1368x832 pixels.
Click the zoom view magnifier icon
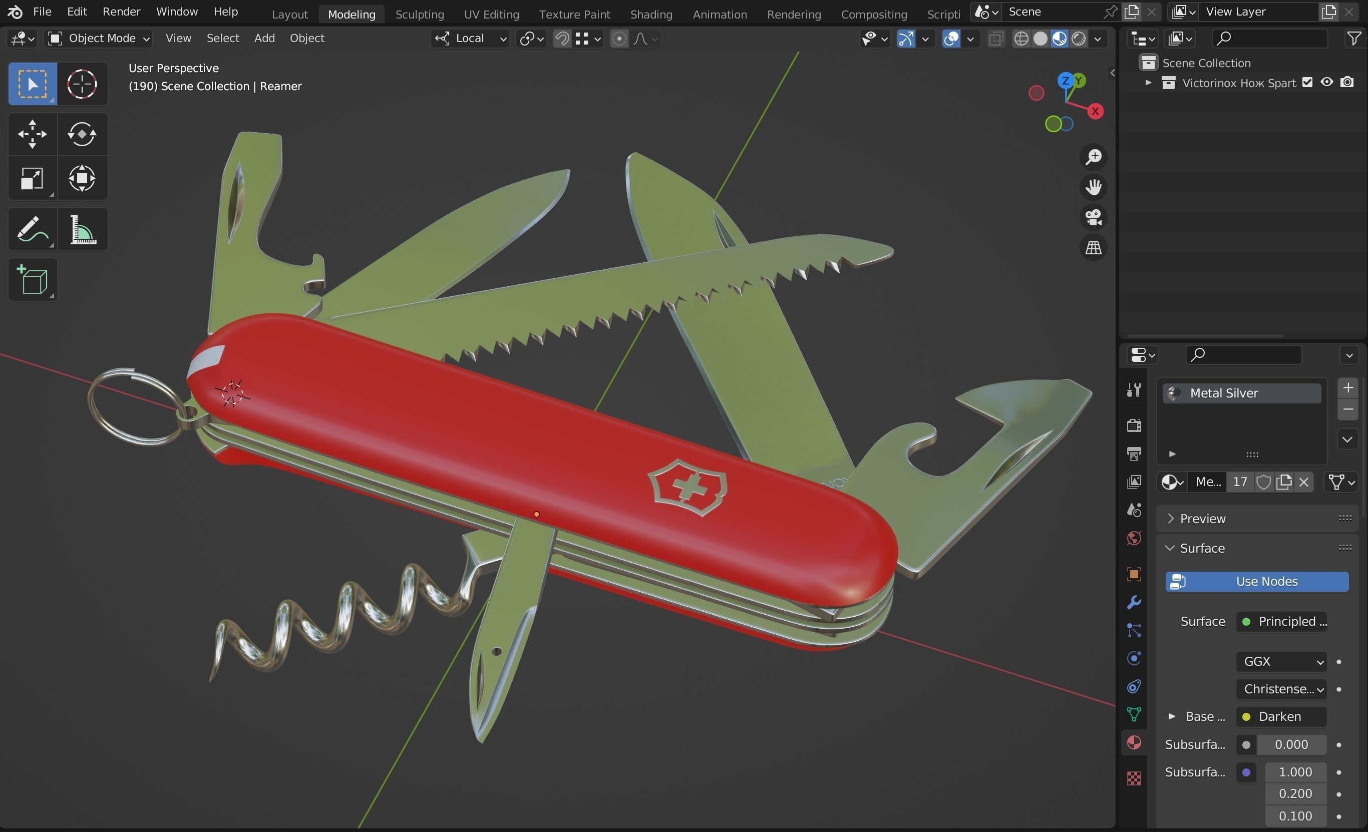coord(1093,157)
